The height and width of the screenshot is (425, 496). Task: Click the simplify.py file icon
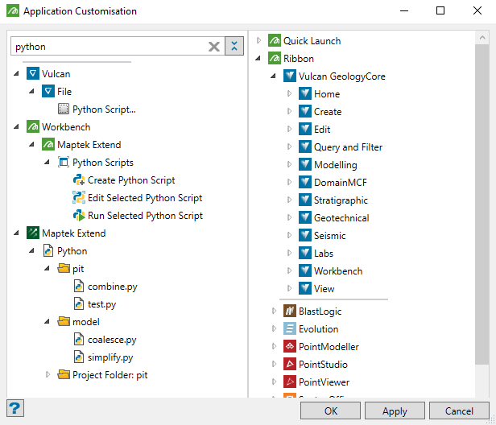(79, 357)
